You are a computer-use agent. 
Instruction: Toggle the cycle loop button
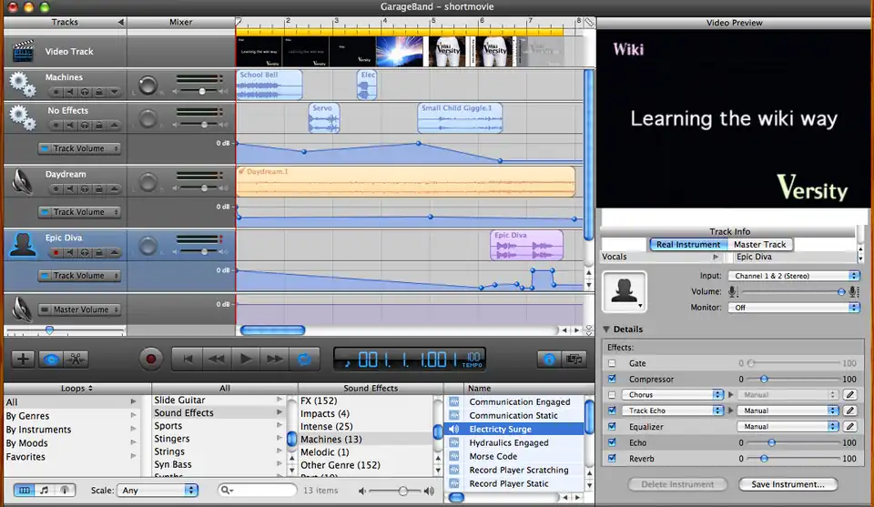click(303, 359)
